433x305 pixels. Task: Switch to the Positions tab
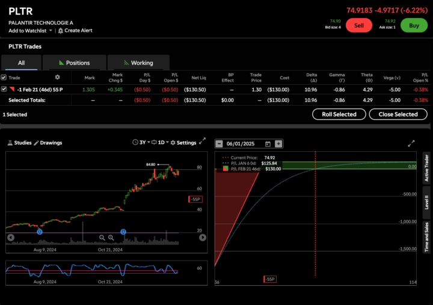point(75,62)
